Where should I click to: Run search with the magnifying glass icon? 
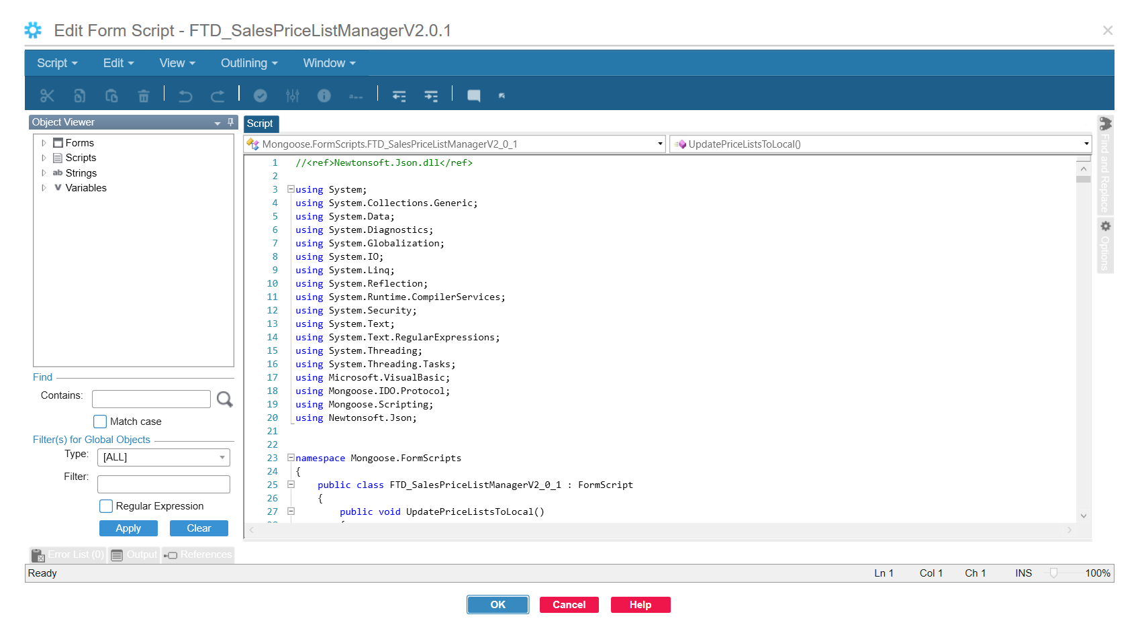225,399
